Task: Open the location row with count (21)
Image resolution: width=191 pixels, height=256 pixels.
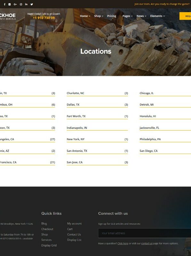Action: point(28,162)
